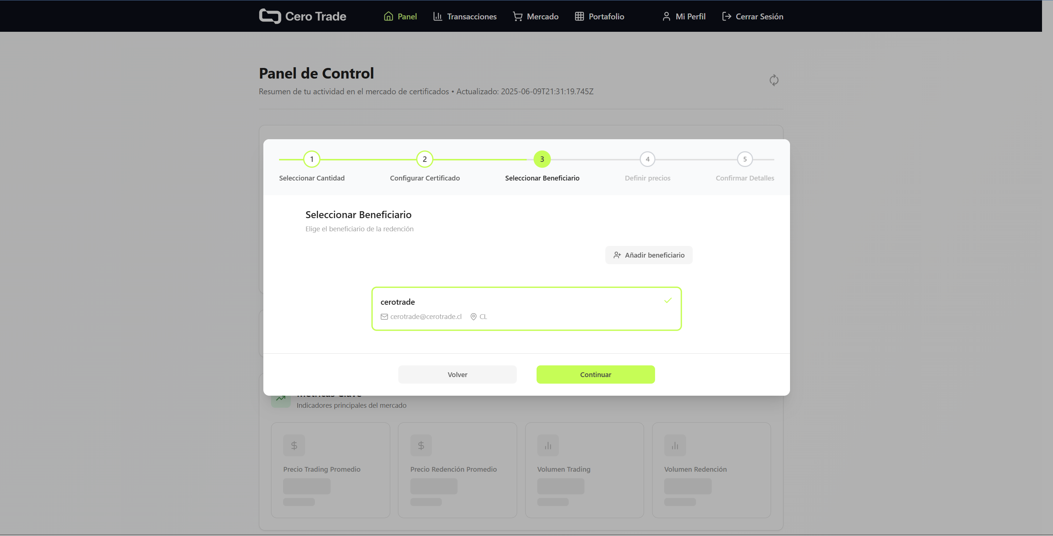Click step 4 Definir precios circle
This screenshot has width=1053, height=536.
pos(647,159)
